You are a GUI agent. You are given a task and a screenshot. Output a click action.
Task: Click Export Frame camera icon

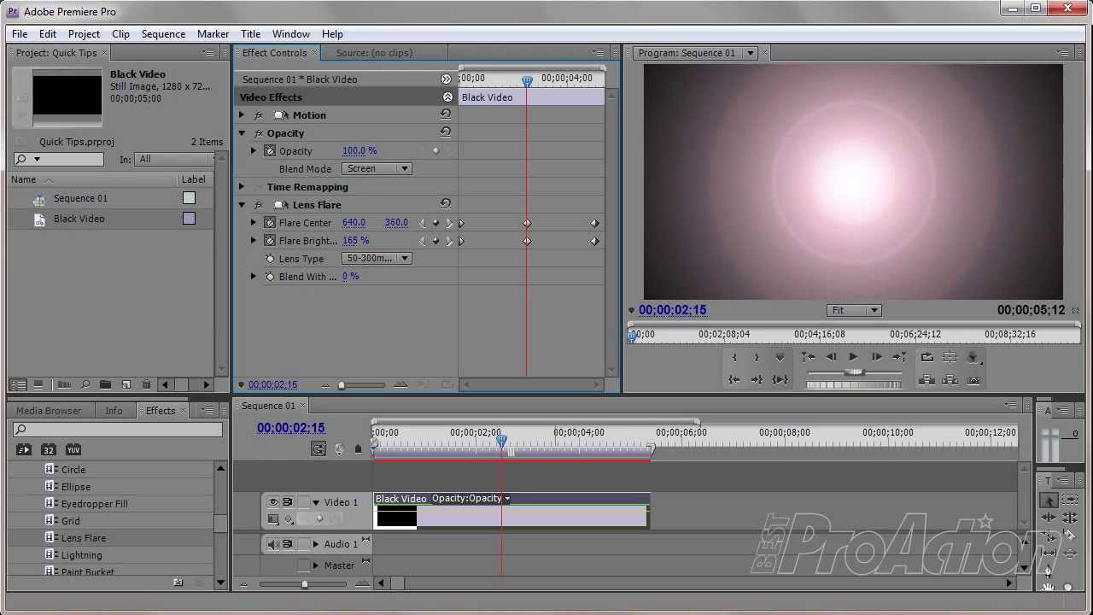[x=973, y=379]
